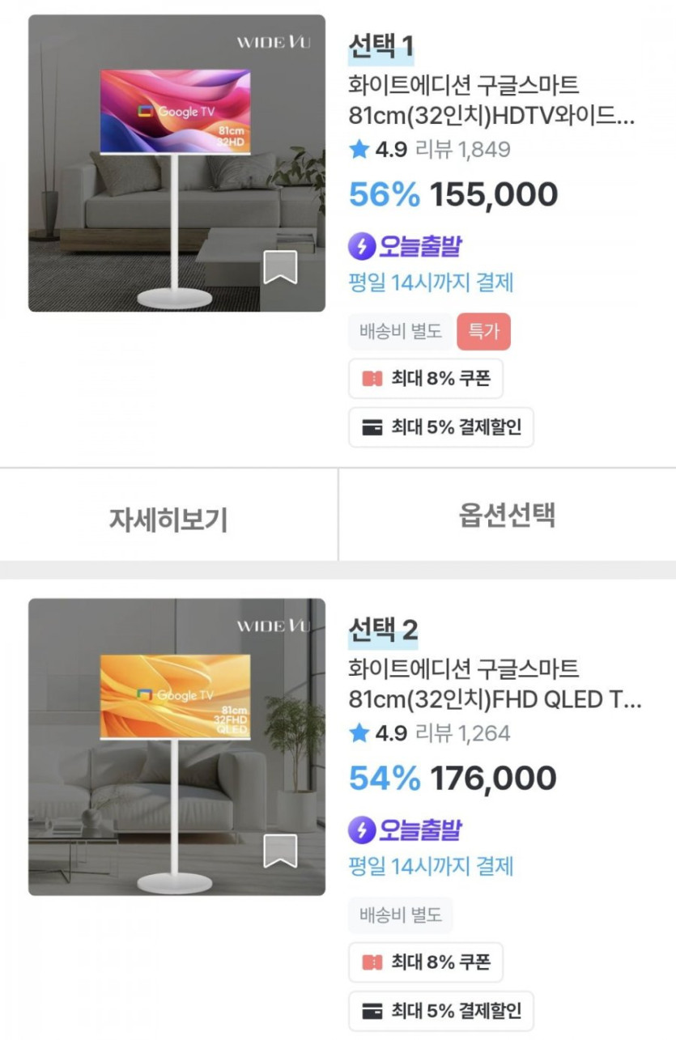Open 선택 2 orange-screen TV thumbnail

pyautogui.click(x=176, y=746)
